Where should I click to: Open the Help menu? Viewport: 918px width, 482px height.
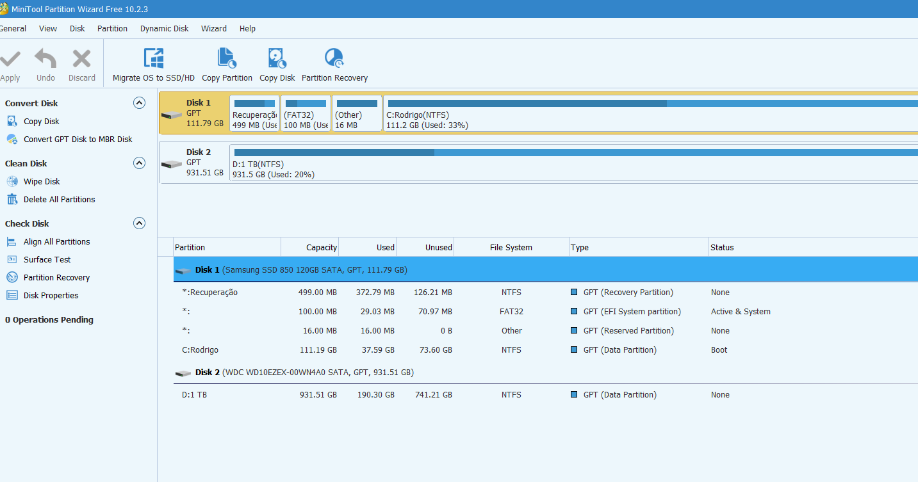point(247,28)
